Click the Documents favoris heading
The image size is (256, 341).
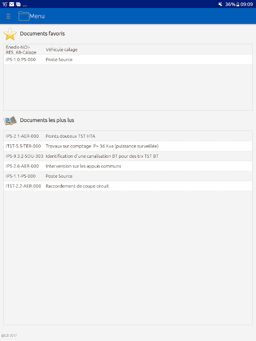42,34
